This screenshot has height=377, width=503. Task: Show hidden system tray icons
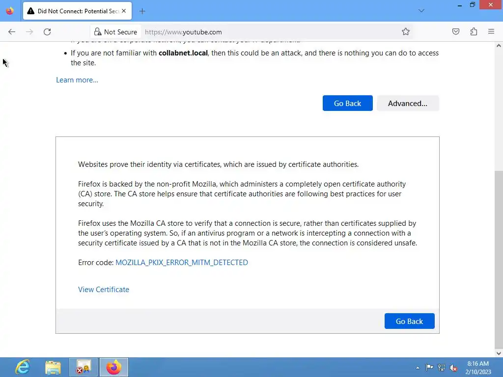click(x=418, y=368)
